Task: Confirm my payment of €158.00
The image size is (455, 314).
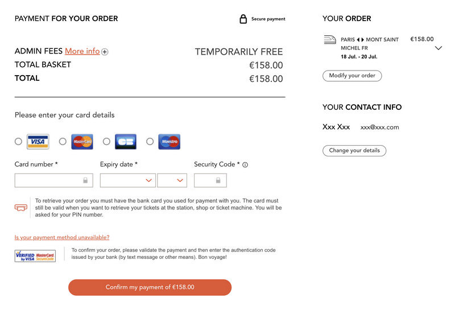Action: pyautogui.click(x=150, y=288)
